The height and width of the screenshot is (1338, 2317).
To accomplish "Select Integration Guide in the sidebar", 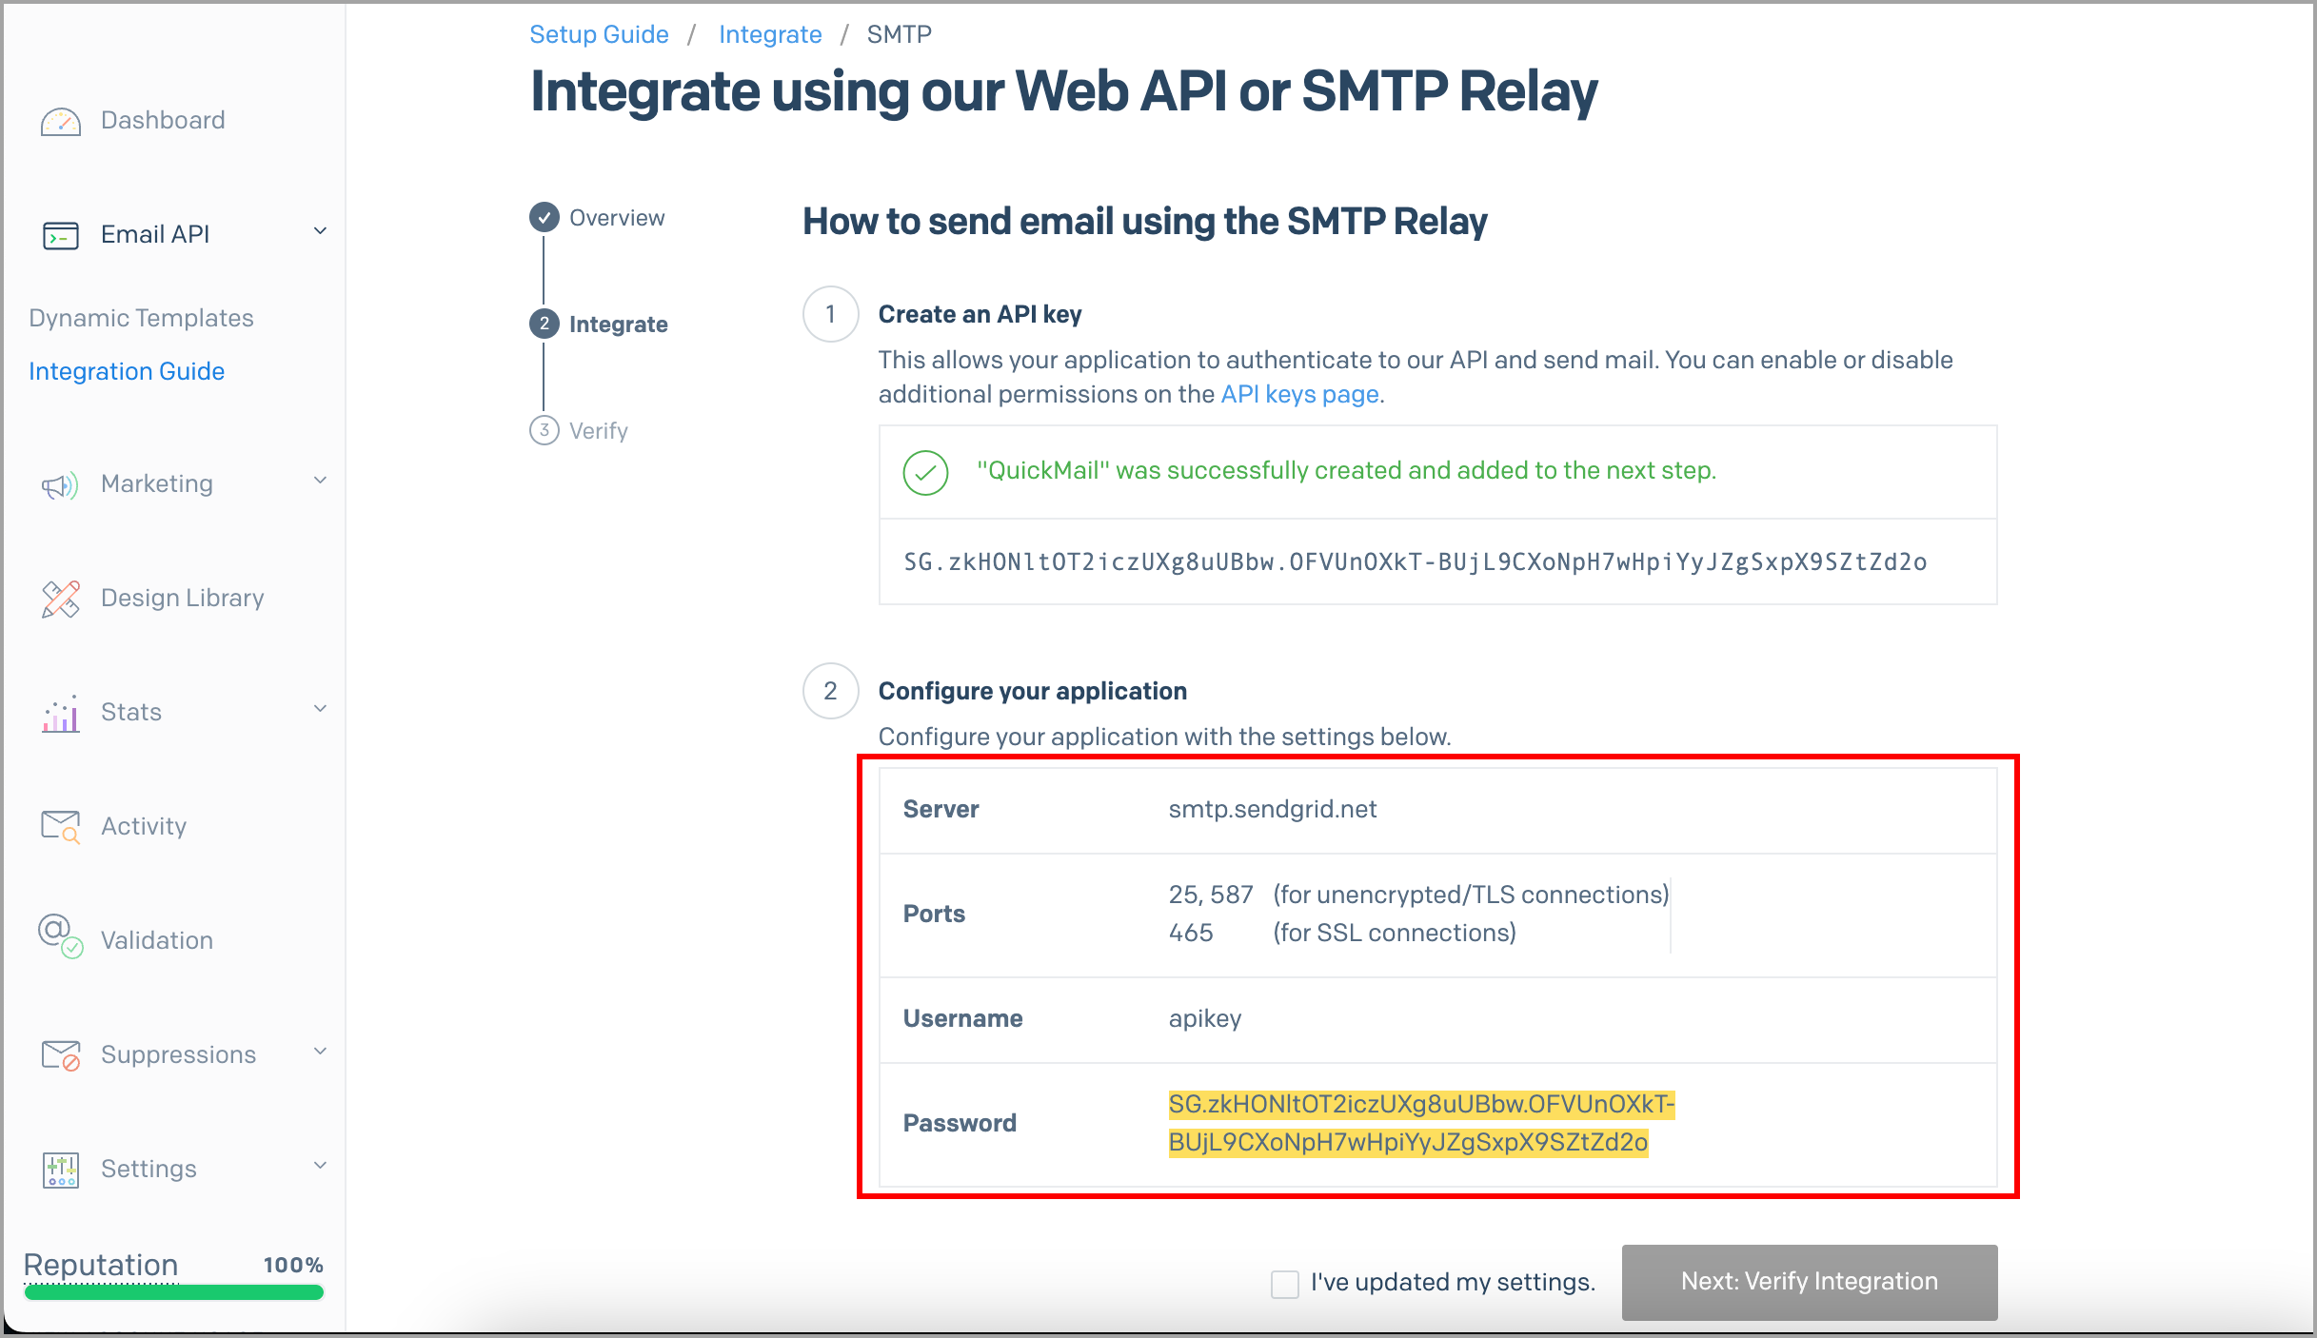I will click(x=127, y=371).
